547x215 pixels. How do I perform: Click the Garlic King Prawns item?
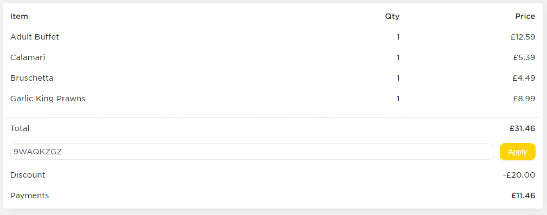coord(48,99)
